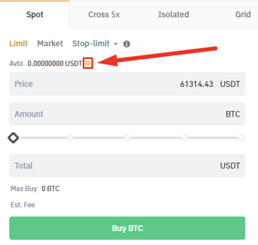Screen dimensions: 258x245
Task: Activate Stop-limit order mode
Action: point(91,43)
